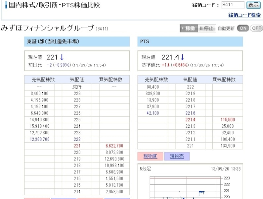The height and width of the screenshot is (199, 263).
Task: Click the red 東証 quote price 221
Action: coord(77,146)
